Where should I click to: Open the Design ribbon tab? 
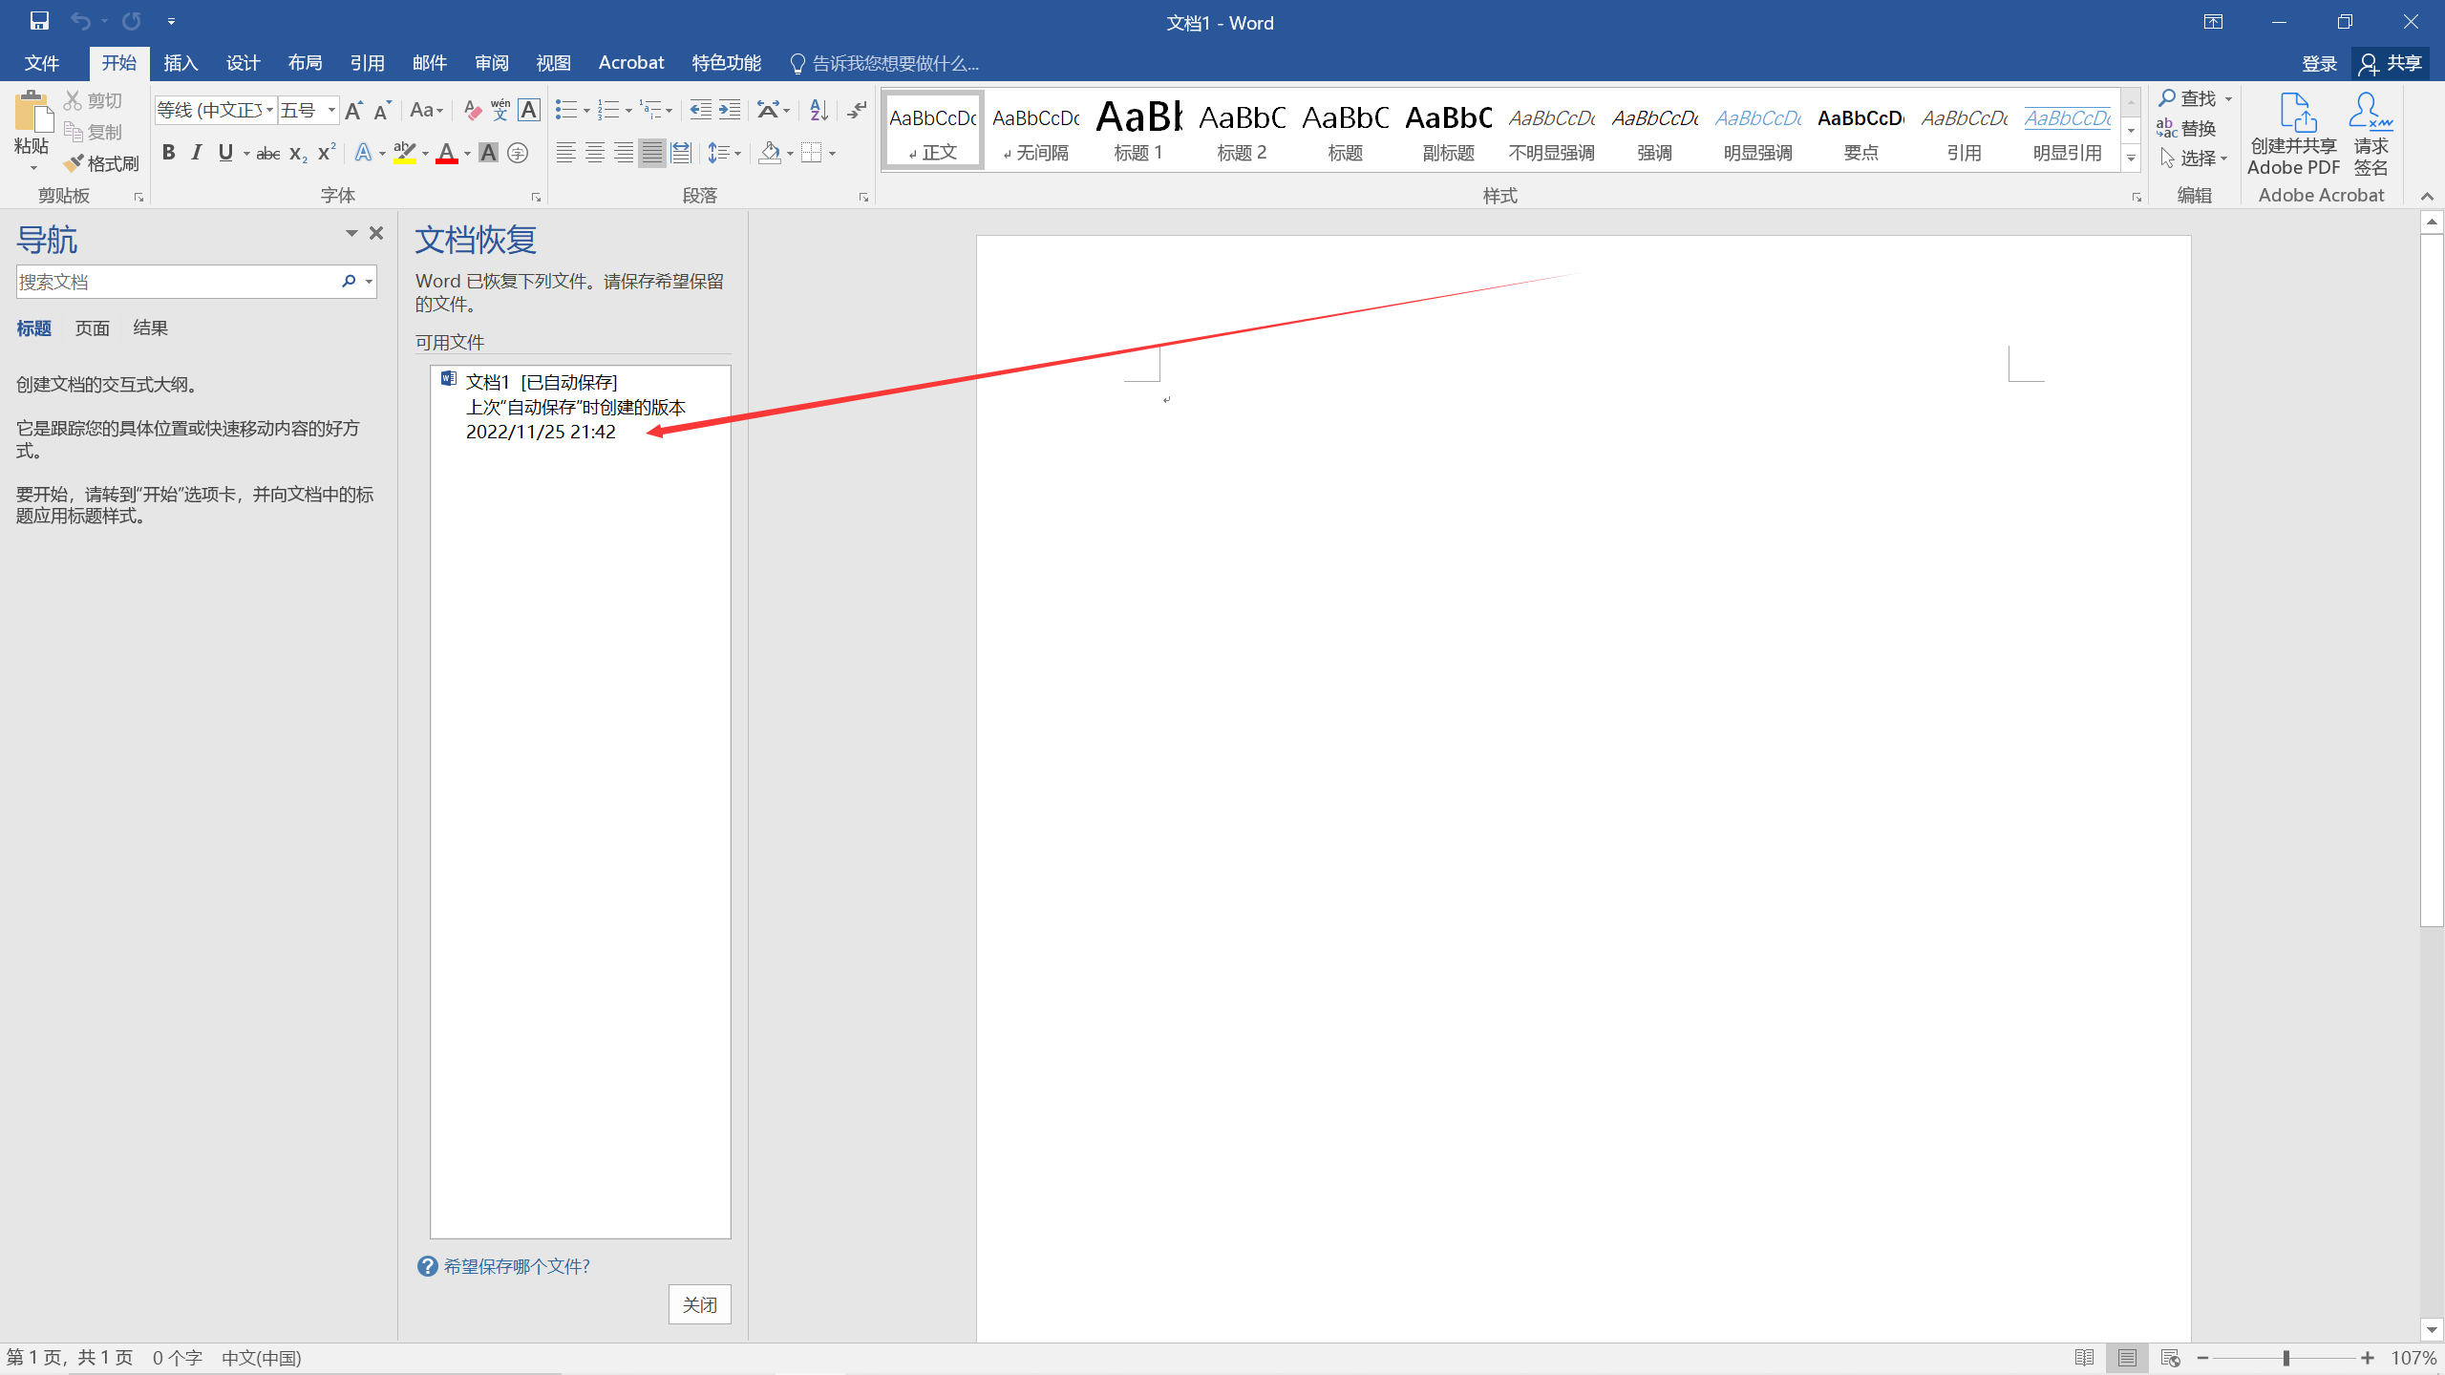click(243, 63)
